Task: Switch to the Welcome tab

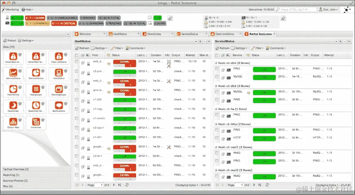Action: tap(90, 34)
